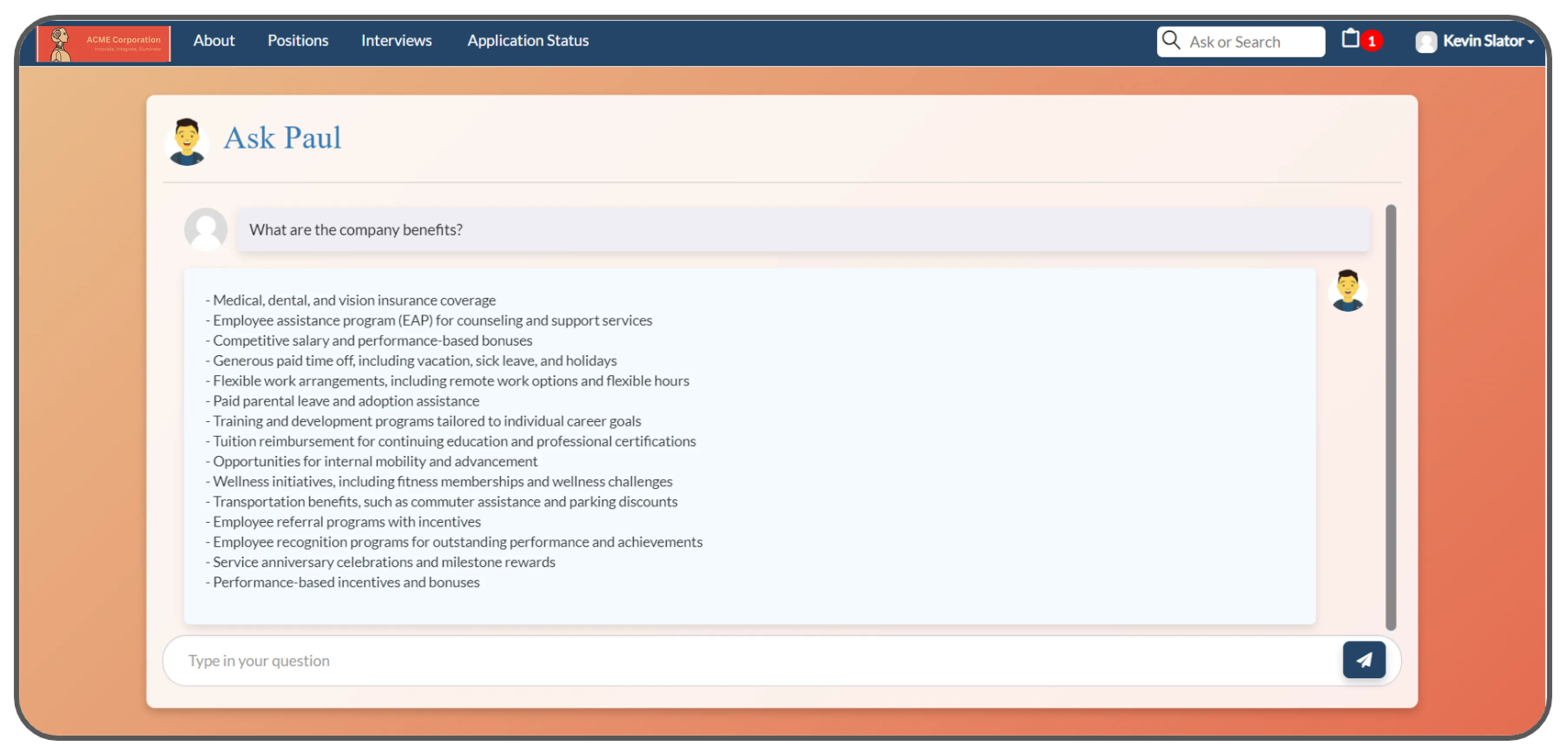The image size is (1560, 746).
Task: Open the Interviews menu item
Action: pos(396,41)
